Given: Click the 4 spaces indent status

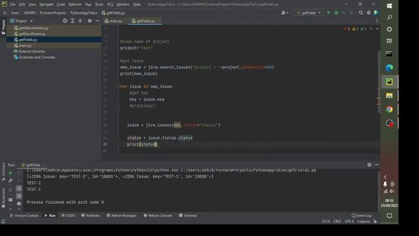Looking at the screenshot, I should point(363,222).
